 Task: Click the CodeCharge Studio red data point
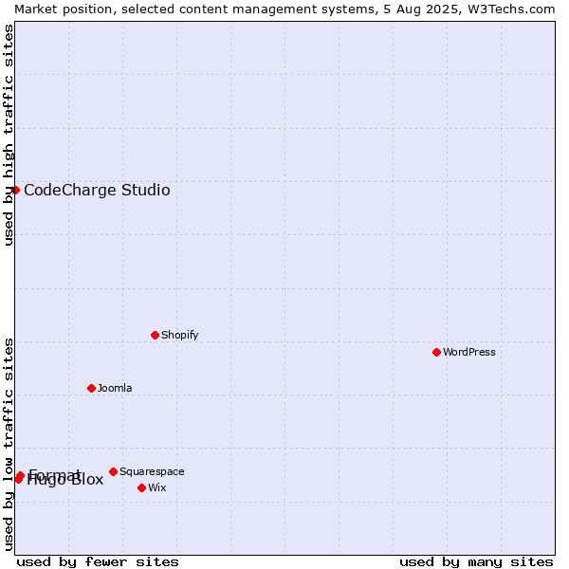[x=15, y=191]
